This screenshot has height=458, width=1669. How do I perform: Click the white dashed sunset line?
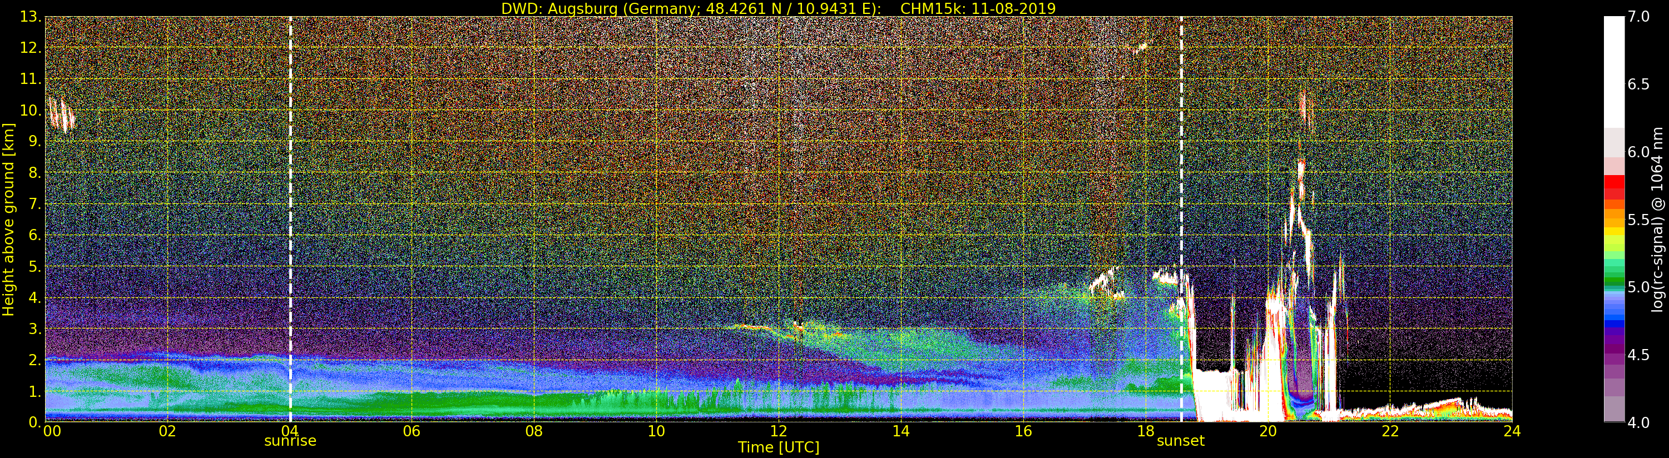[x=1182, y=219]
